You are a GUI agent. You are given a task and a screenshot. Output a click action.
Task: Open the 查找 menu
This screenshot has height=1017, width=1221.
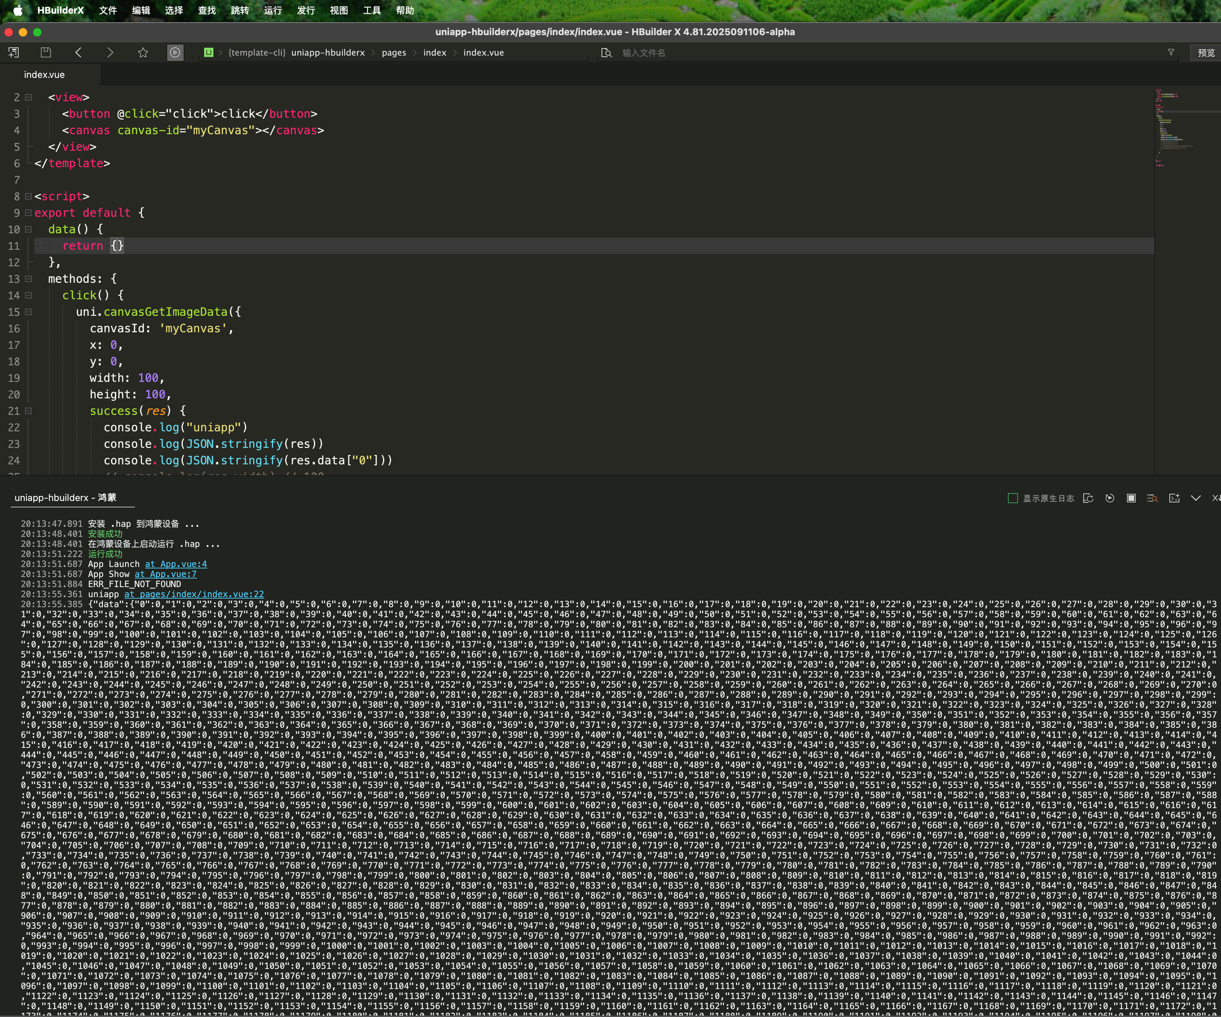[x=207, y=10]
